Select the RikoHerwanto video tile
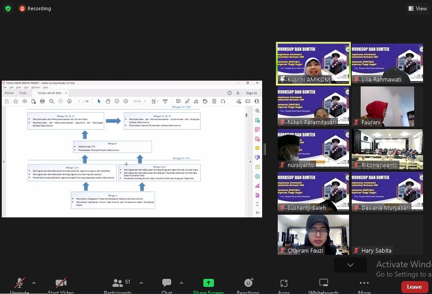The image size is (432, 294). 387,149
